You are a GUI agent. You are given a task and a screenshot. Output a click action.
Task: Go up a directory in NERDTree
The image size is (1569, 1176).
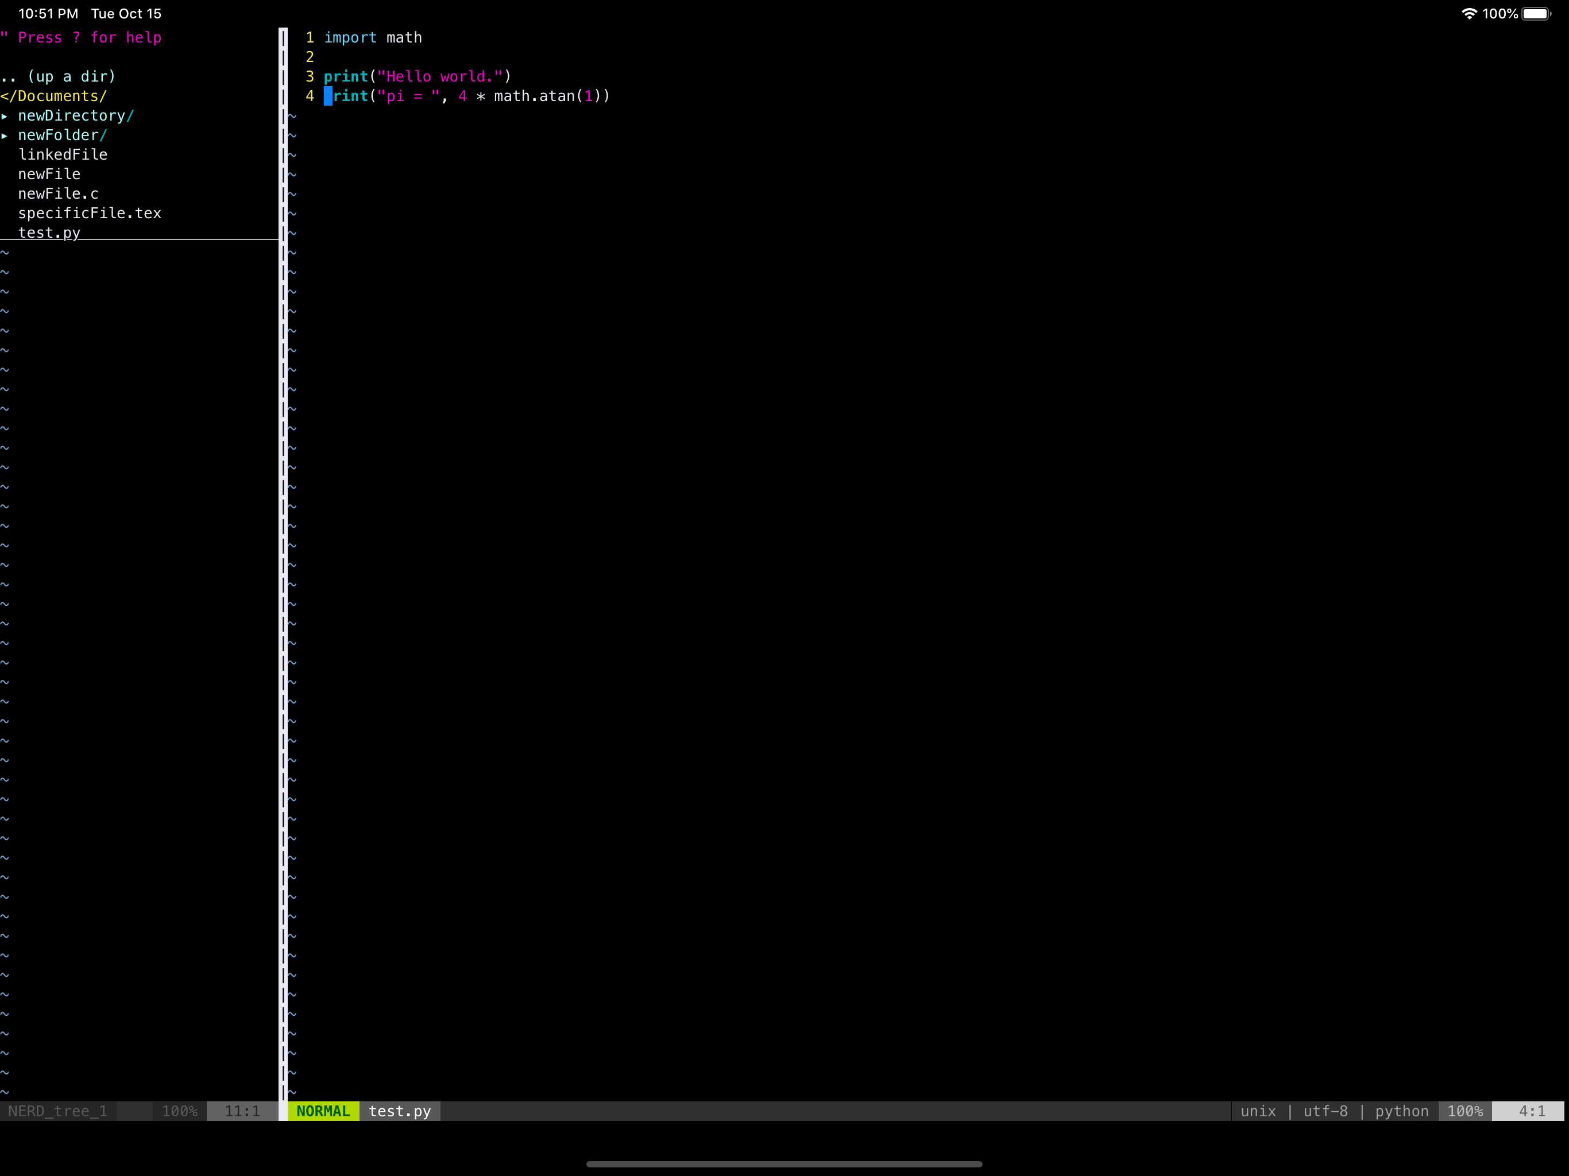[x=59, y=76]
